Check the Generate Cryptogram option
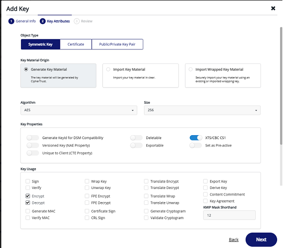 147,211
